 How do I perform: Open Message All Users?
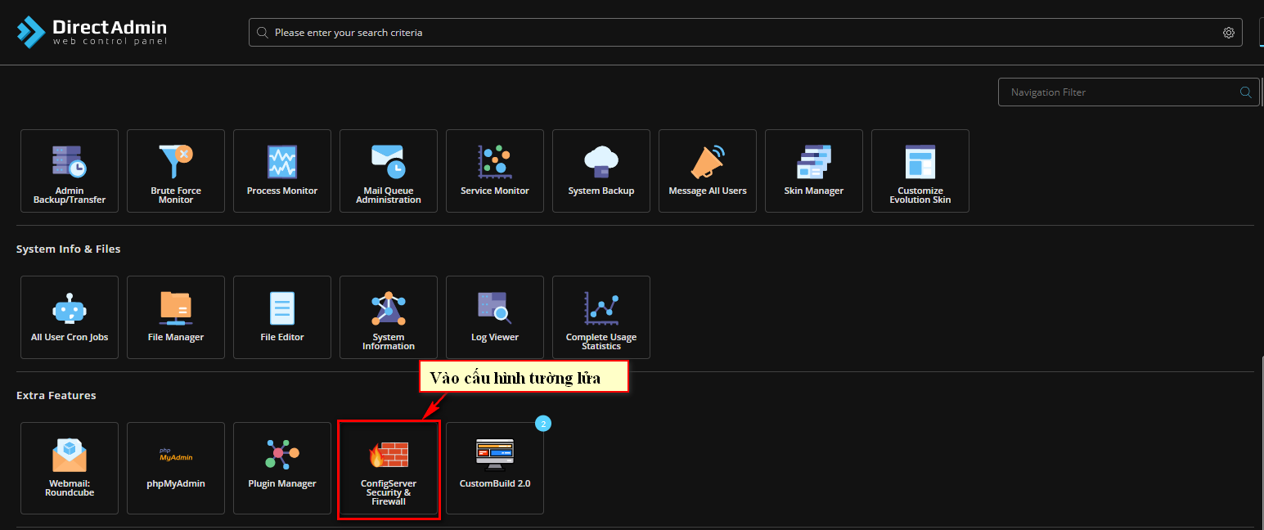point(708,171)
